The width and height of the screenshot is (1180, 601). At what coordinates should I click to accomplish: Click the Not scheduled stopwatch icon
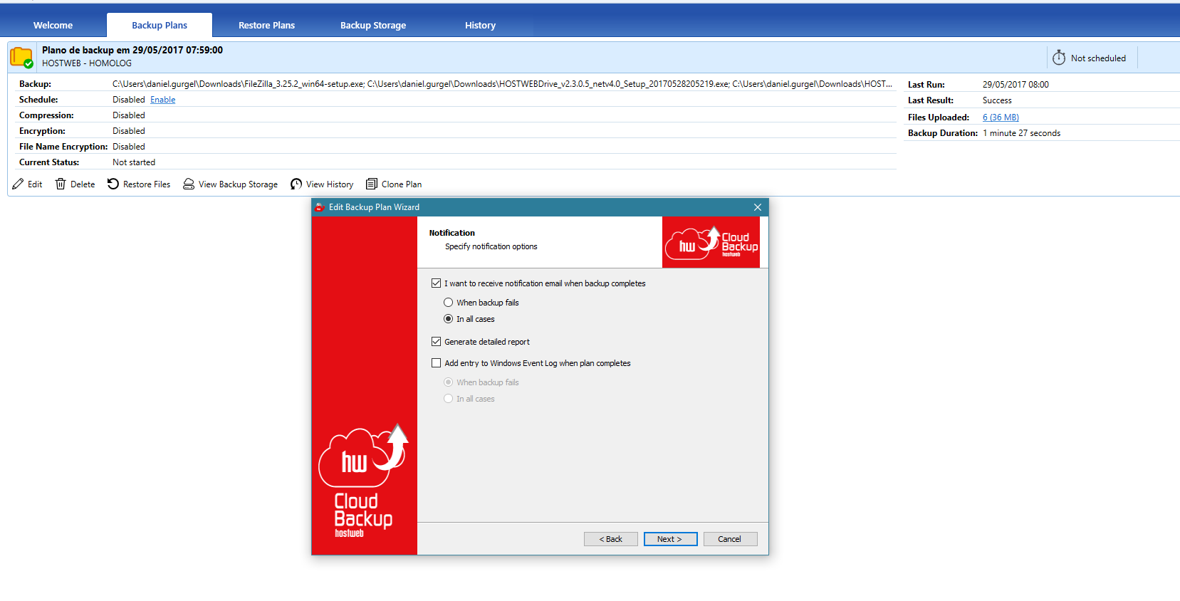1059,58
